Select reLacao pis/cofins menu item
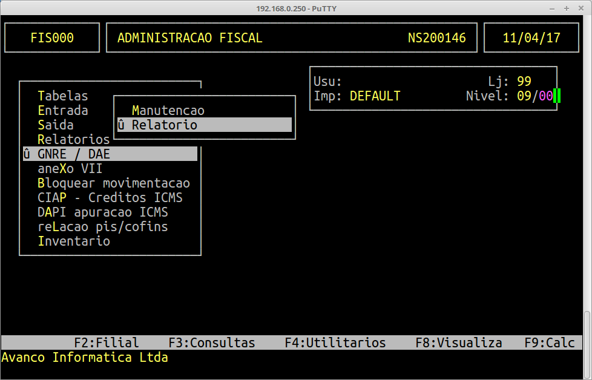Image resolution: width=592 pixels, height=380 pixels. [x=102, y=227]
